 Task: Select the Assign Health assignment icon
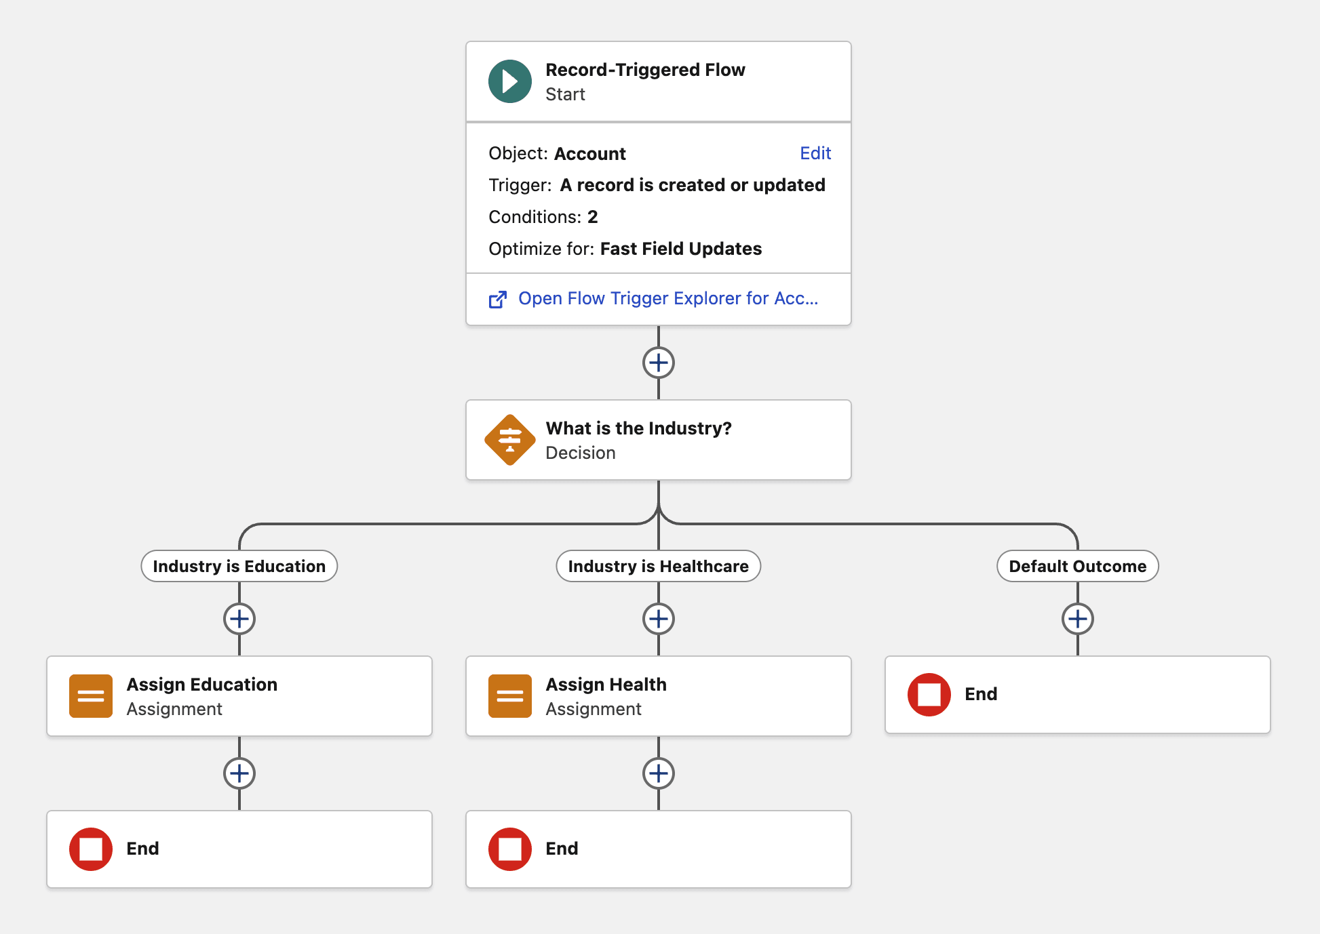pyautogui.click(x=510, y=695)
